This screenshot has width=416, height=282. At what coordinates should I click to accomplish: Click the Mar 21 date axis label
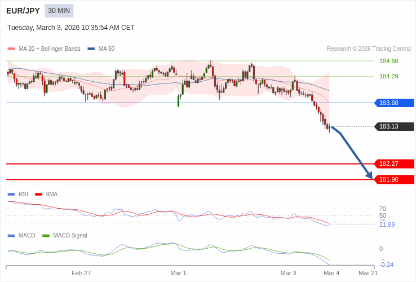pos(368,273)
